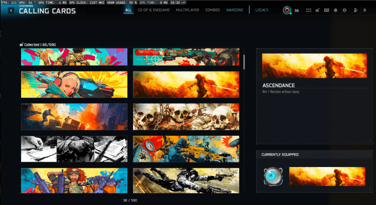The image size is (376, 205).
Task: Open the settings gear icon
Action: coord(344,10)
